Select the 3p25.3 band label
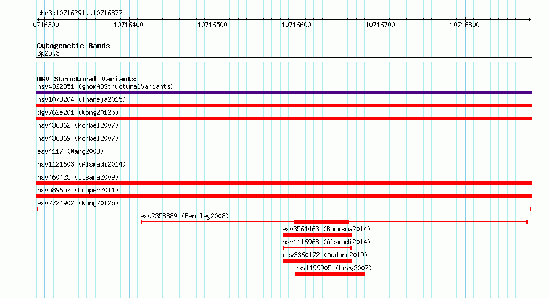Viewport: 549px width, 298px height. [48, 53]
